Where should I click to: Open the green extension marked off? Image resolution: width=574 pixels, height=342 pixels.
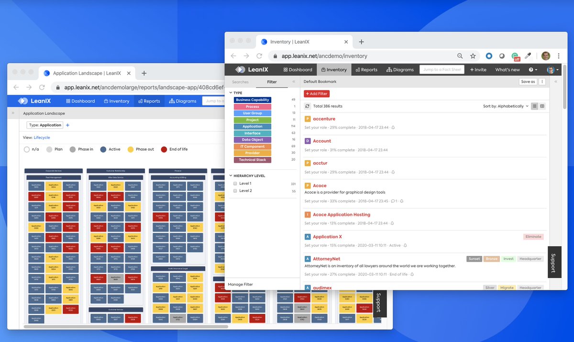pyautogui.click(x=516, y=56)
